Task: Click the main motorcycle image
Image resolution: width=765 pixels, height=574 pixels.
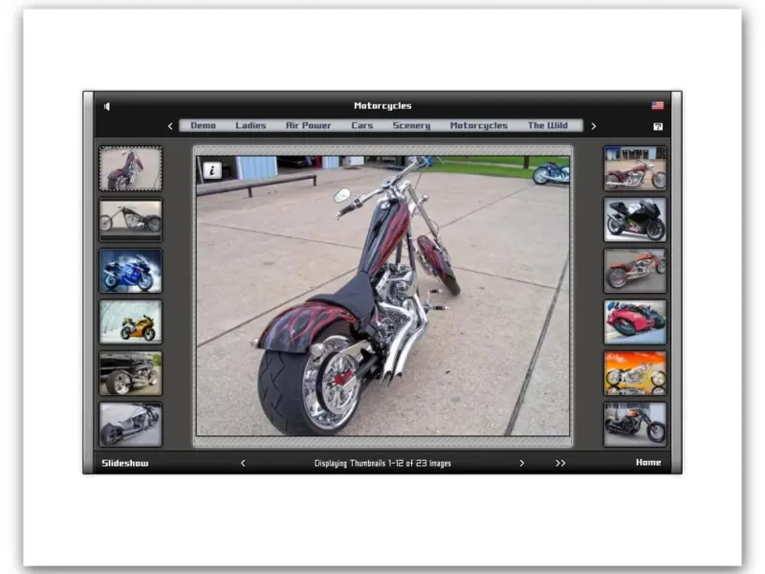Action: point(383,296)
